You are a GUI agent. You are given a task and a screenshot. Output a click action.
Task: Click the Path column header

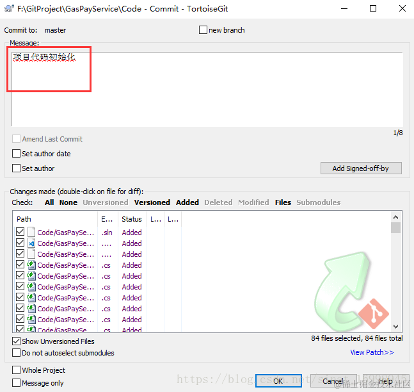55,219
